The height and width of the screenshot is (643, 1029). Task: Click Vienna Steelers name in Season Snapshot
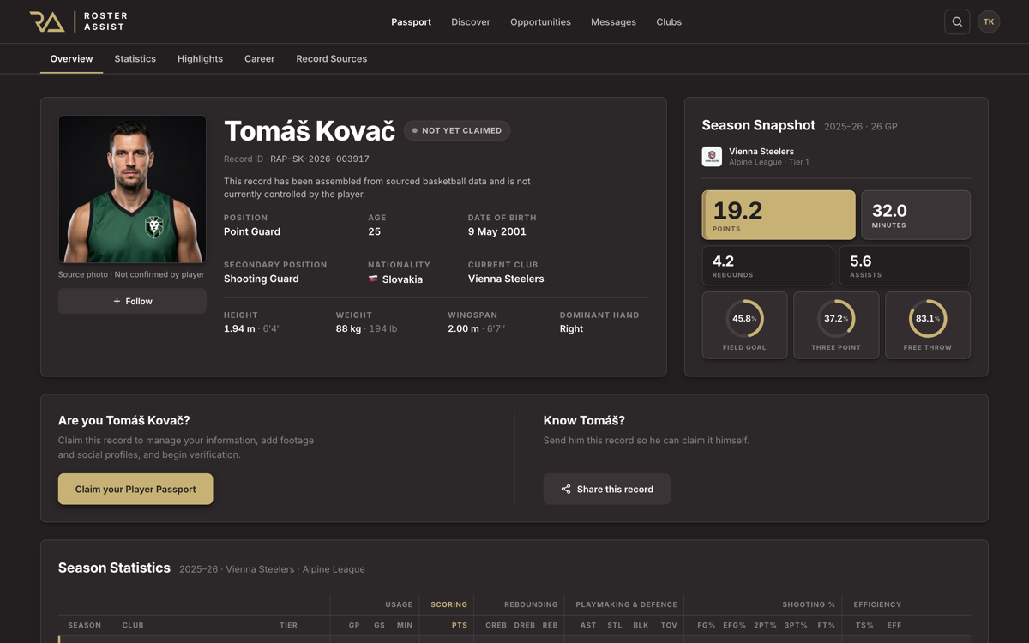(x=761, y=151)
